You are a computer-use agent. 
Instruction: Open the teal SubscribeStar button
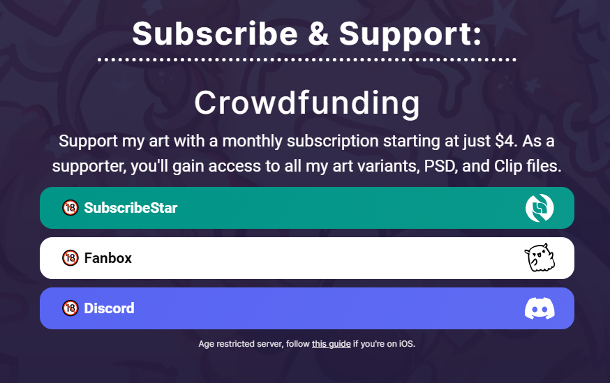(307, 208)
